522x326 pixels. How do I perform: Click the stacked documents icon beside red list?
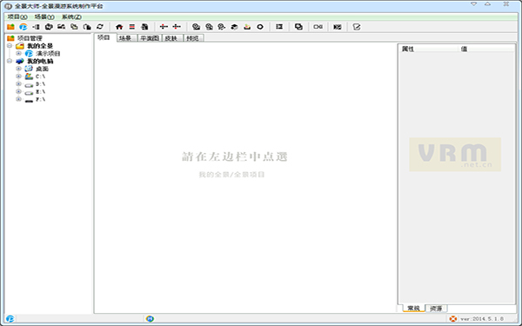point(144,27)
